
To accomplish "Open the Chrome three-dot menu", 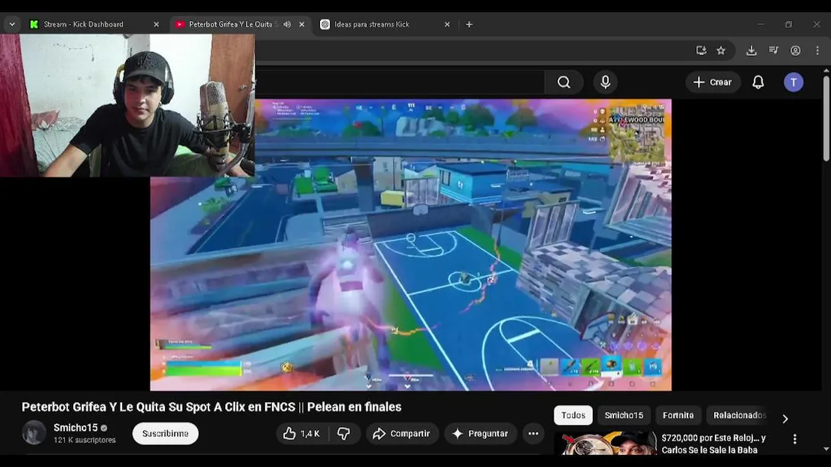I will [x=817, y=50].
